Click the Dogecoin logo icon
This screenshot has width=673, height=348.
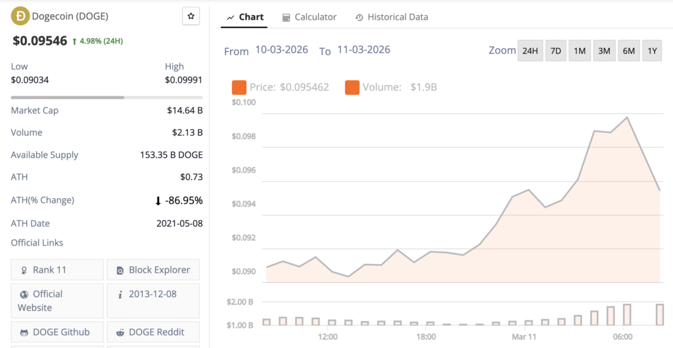(20, 16)
